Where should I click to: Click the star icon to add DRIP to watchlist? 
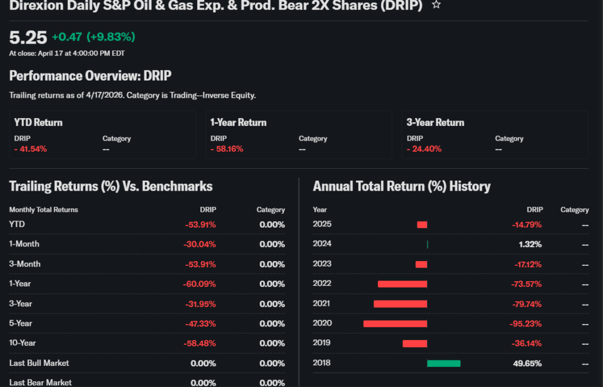[x=436, y=5]
